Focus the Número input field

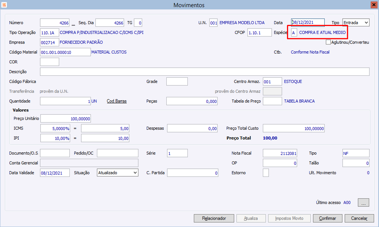click(x=55, y=23)
